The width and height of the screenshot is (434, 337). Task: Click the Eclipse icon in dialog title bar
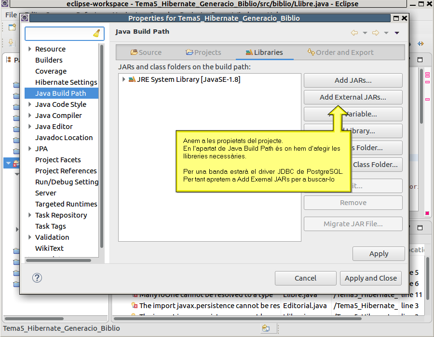(x=25, y=18)
